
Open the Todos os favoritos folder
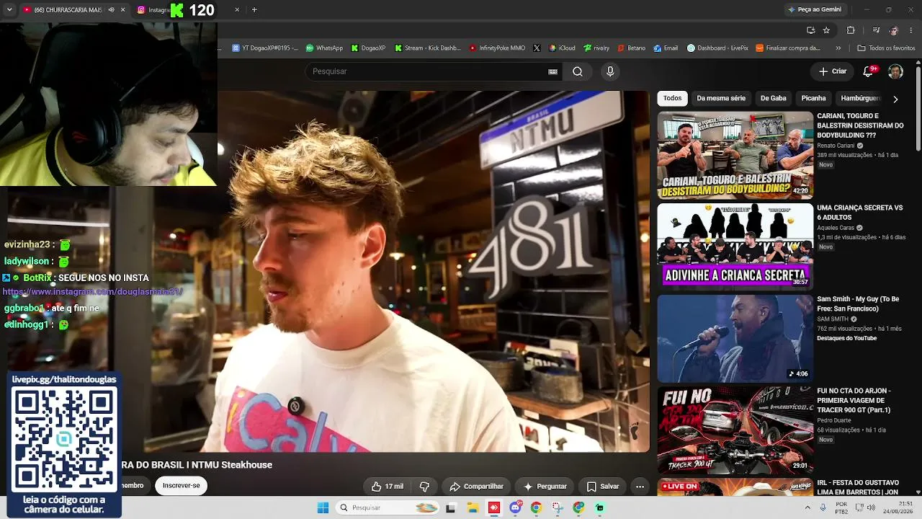(886, 48)
